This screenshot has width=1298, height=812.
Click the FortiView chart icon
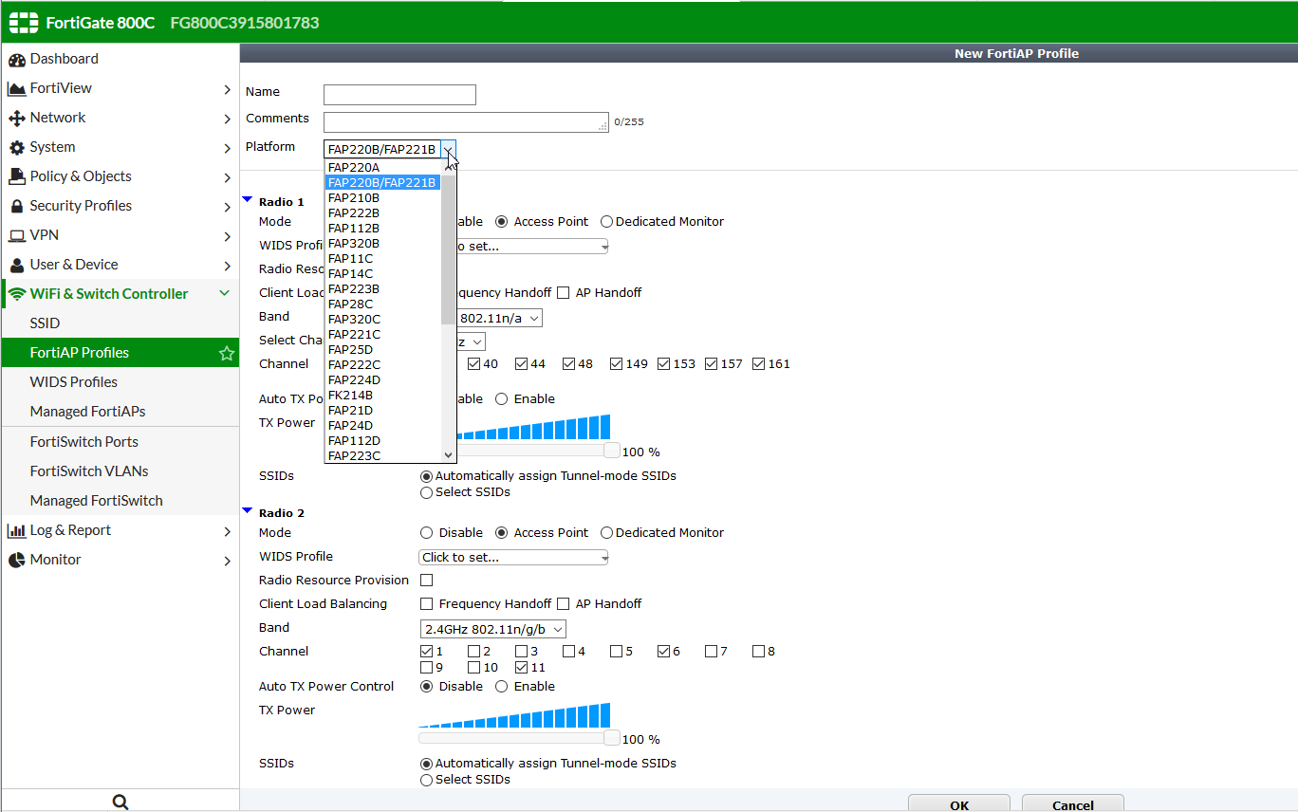point(16,89)
